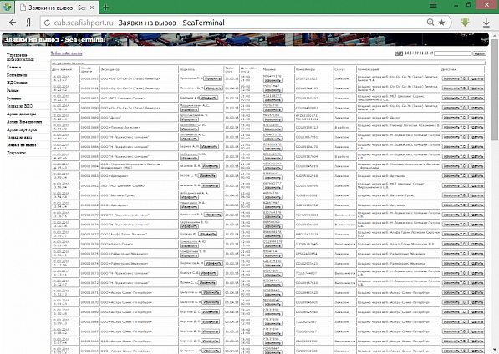Change driver for request 000013891
Screen dimensions: 499x354
(209, 98)
